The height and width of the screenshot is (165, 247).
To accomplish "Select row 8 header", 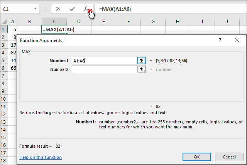I will [x=4, y=83].
